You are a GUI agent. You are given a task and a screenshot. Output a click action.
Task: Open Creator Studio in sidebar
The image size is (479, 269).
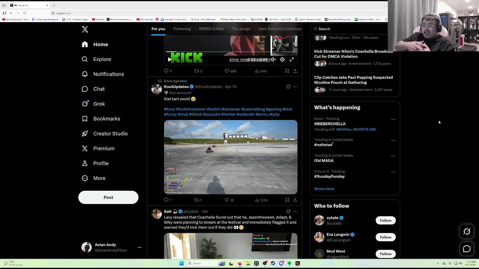click(x=105, y=134)
